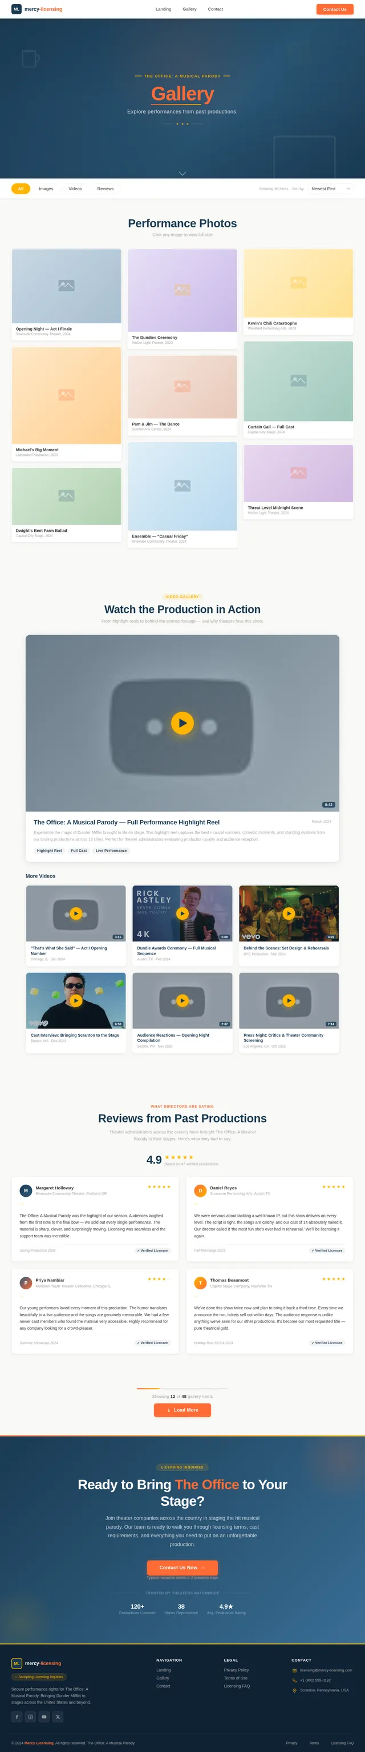Play the main highlight reel video
This screenshot has width=365, height=1752.
(x=182, y=722)
